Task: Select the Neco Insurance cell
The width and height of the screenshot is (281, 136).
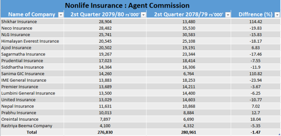Action: tap(32, 28)
